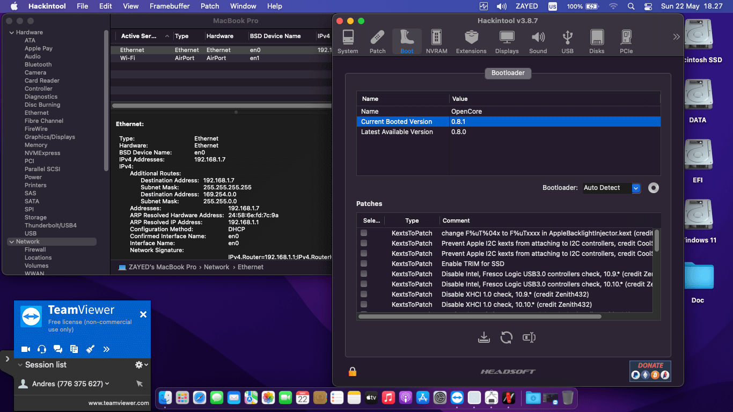Screen dimensions: 733x412
Task: Select the Sound tab in Hackintool
Action: click(538, 42)
